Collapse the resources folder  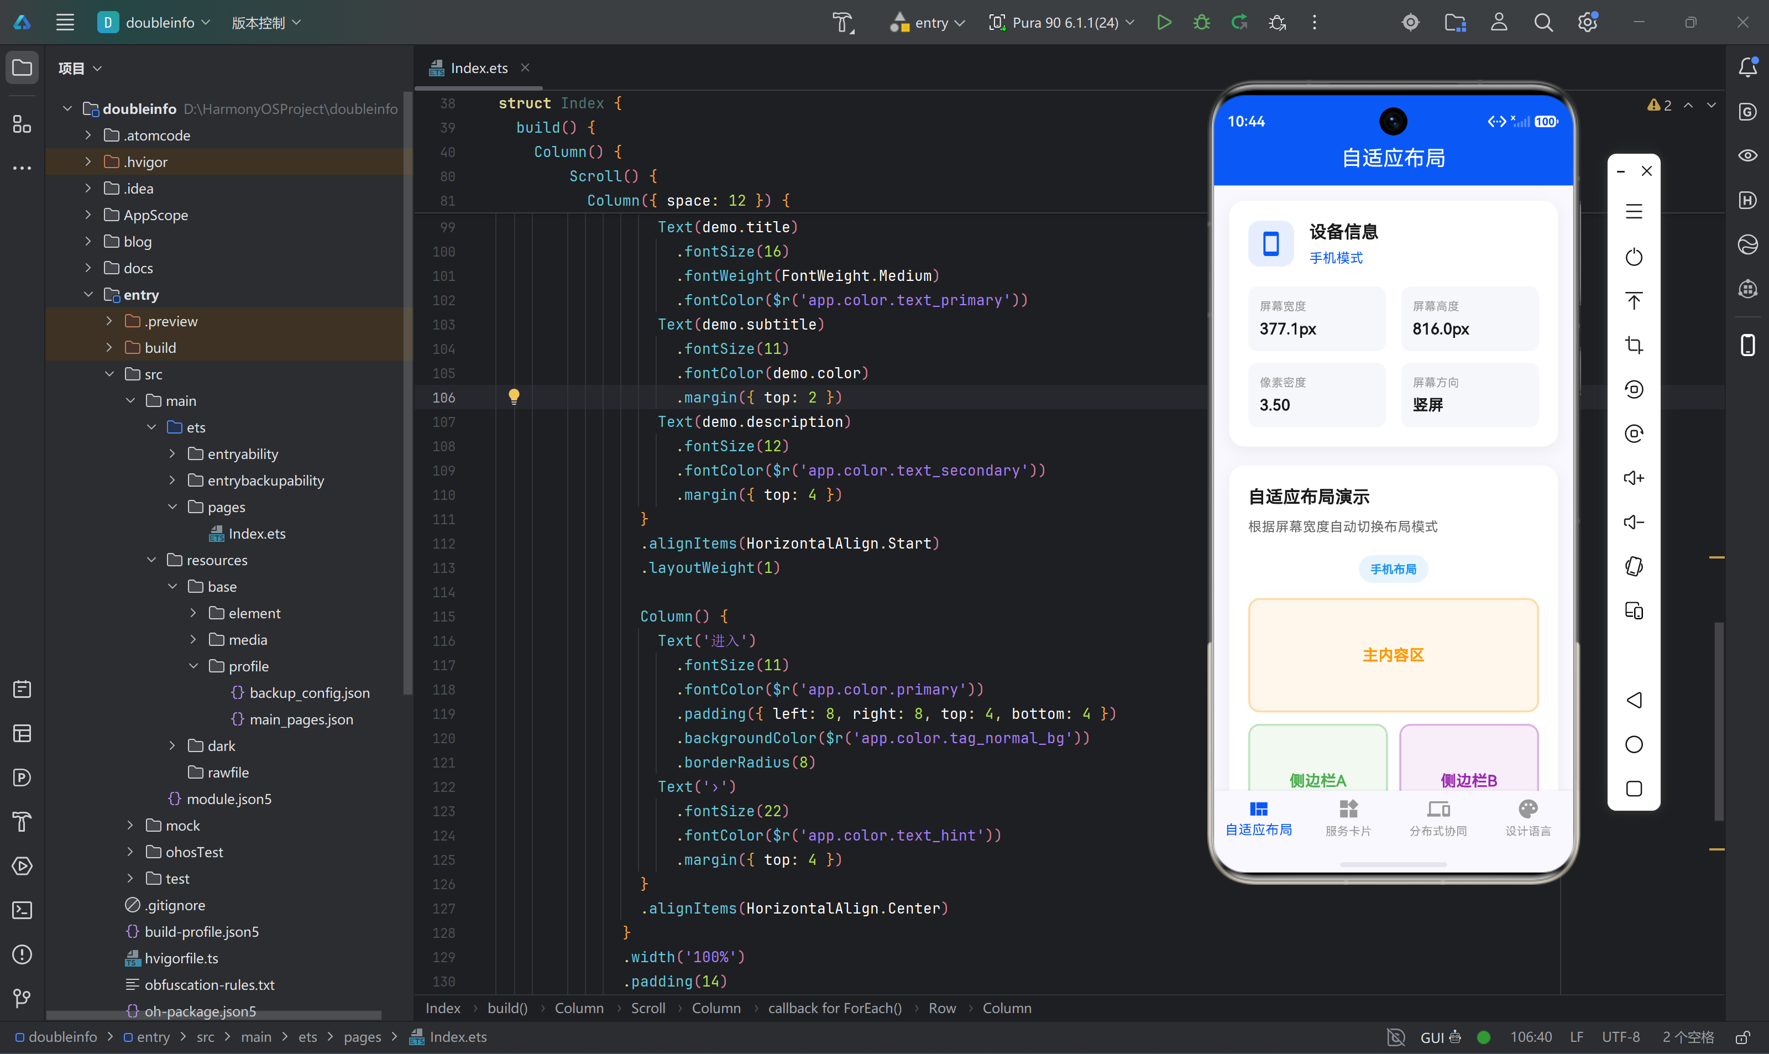point(151,560)
